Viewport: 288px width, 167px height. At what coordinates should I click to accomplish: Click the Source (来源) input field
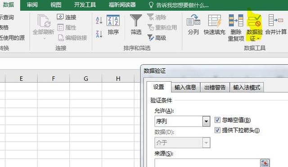(x=207, y=163)
